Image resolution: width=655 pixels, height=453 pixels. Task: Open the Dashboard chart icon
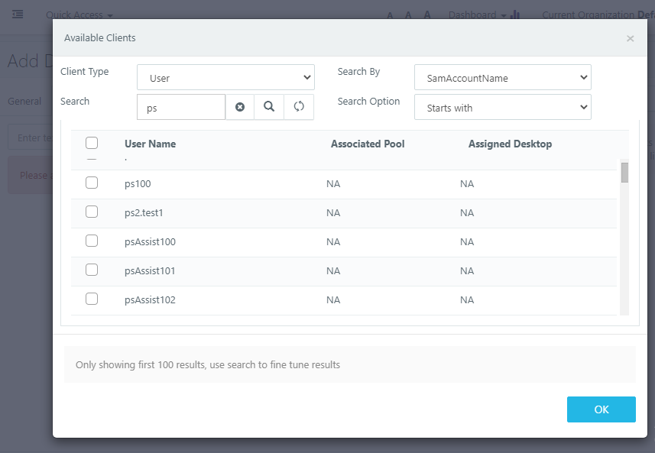tap(515, 15)
